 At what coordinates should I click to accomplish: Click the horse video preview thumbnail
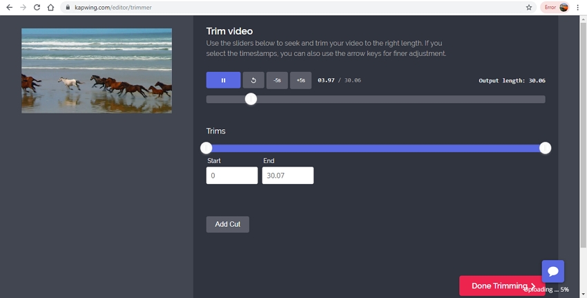97,71
